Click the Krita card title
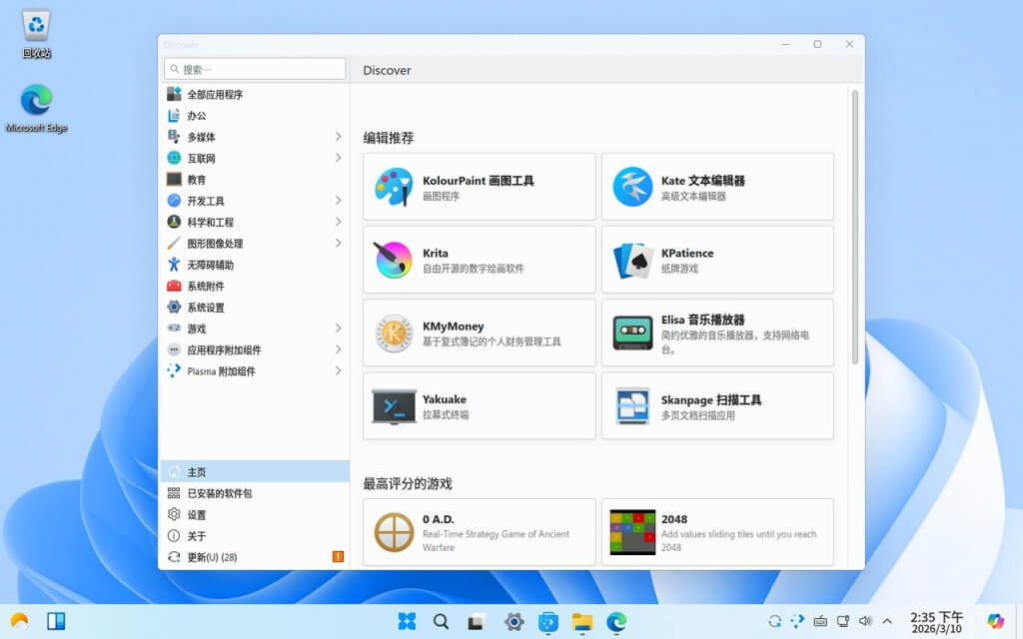The image size is (1023, 639). (436, 253)
